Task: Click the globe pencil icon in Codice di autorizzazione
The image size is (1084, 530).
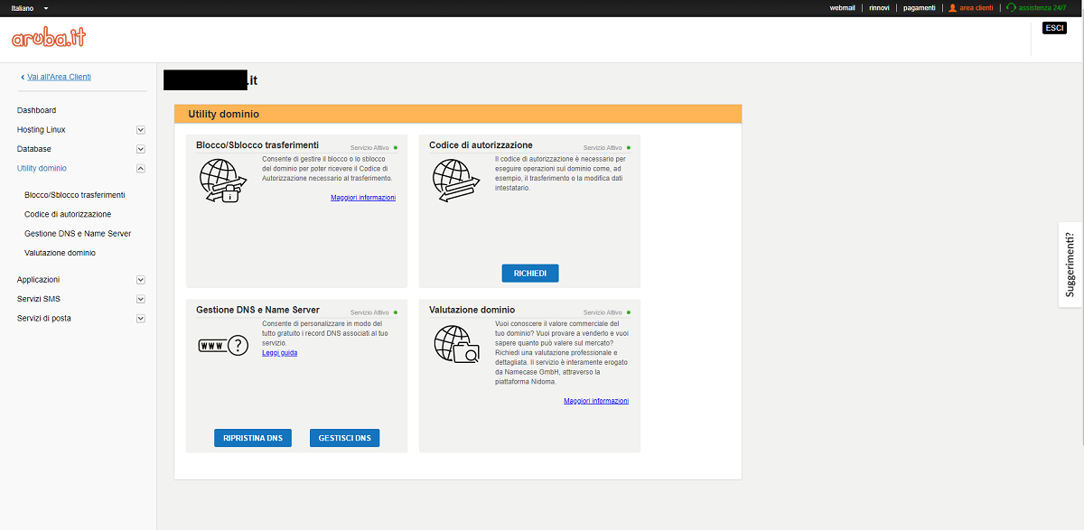Action: 456,181
